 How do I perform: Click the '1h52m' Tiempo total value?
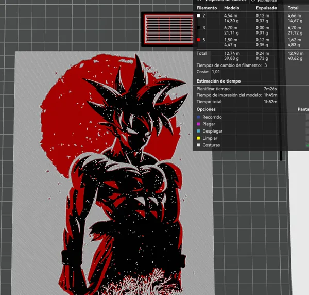270,102
